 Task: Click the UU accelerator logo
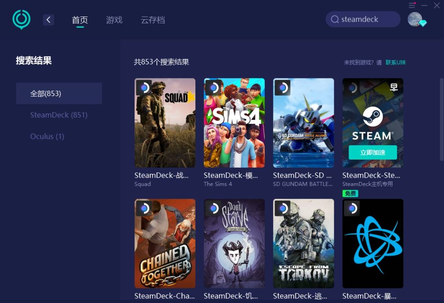tap(21, 20)
